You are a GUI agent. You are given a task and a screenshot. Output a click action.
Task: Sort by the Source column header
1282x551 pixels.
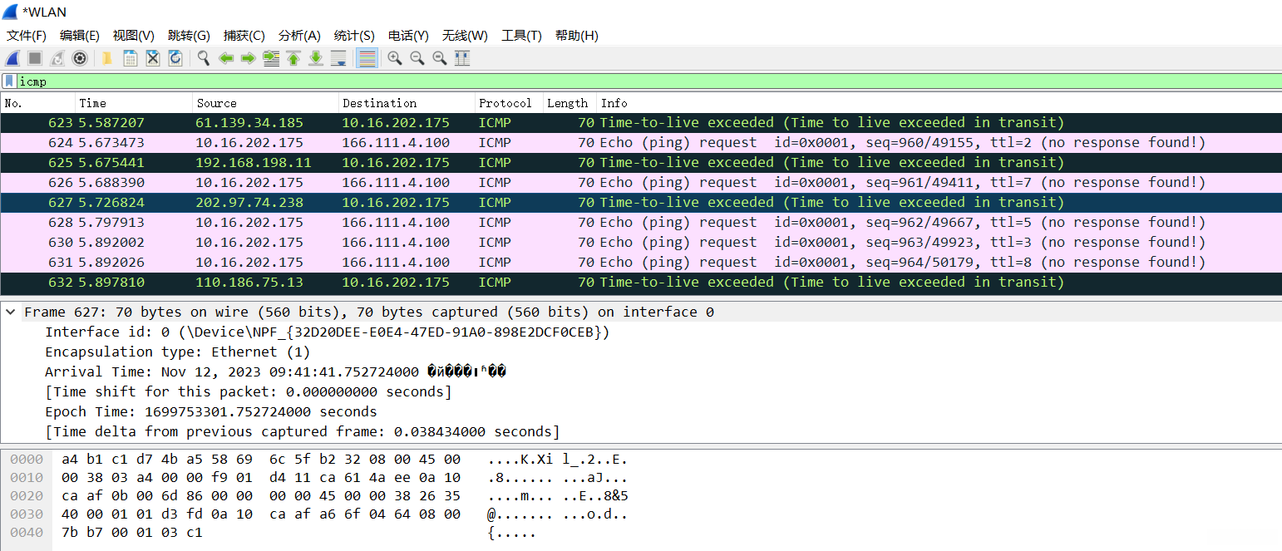[265, 103]
